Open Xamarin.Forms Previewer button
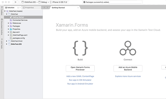 click(x=80, y=69)
